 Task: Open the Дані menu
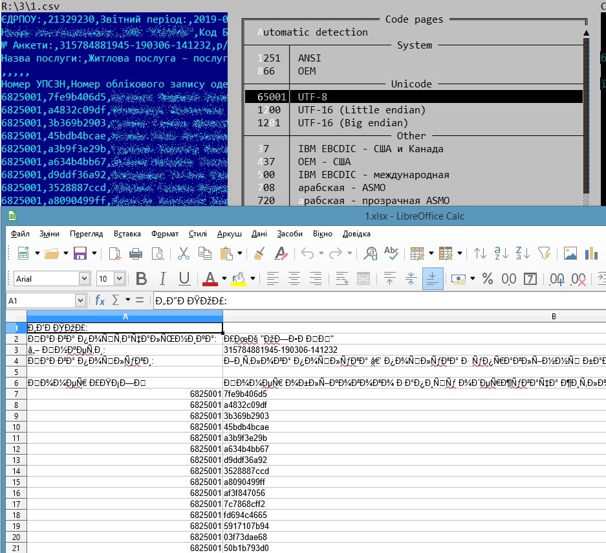click(259, 234)
